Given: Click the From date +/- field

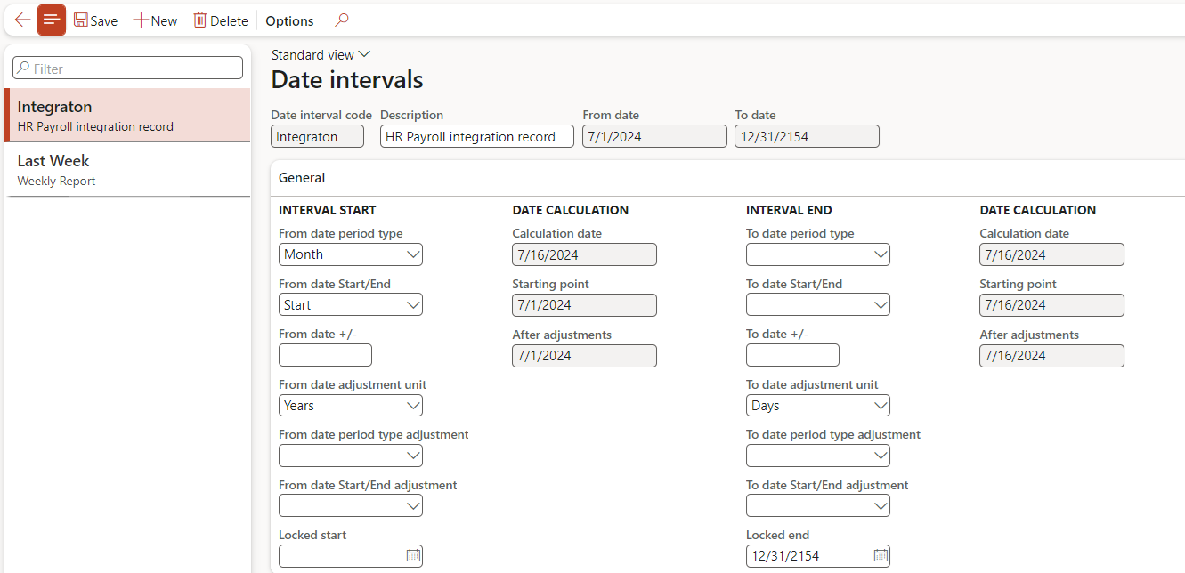Looking at the screenshot, I should click(x=325, y=355).
